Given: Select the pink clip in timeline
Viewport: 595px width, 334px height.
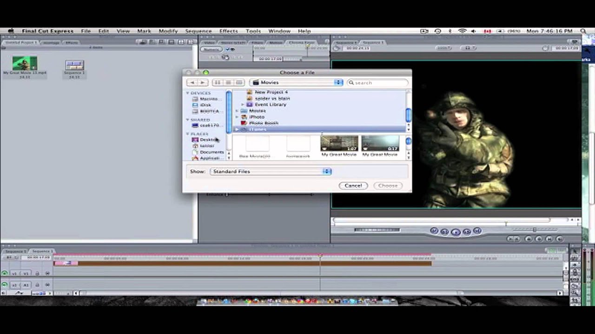Looking at the screenshot, I should pyautogui.click(x=66, y=263).
